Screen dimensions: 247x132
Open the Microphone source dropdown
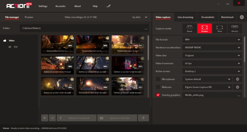(207, 79)
